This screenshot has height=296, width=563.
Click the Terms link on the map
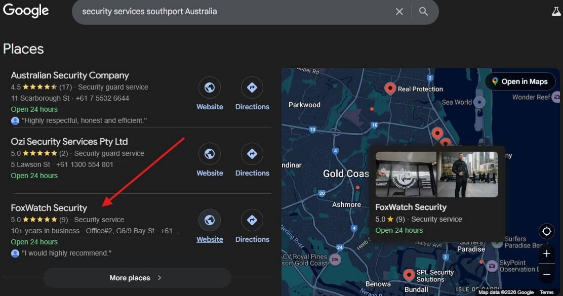(x=546, y=292)
